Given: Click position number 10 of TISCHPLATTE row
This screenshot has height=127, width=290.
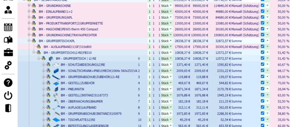Looking at the screenshot, I should tap(140, 120).
